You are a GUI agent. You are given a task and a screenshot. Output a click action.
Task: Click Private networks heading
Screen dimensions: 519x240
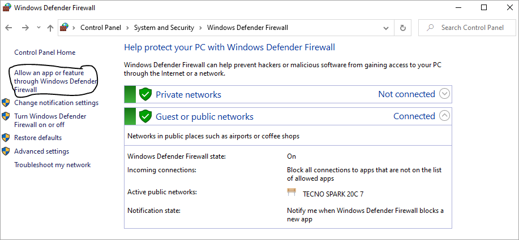tap(188, 95)
